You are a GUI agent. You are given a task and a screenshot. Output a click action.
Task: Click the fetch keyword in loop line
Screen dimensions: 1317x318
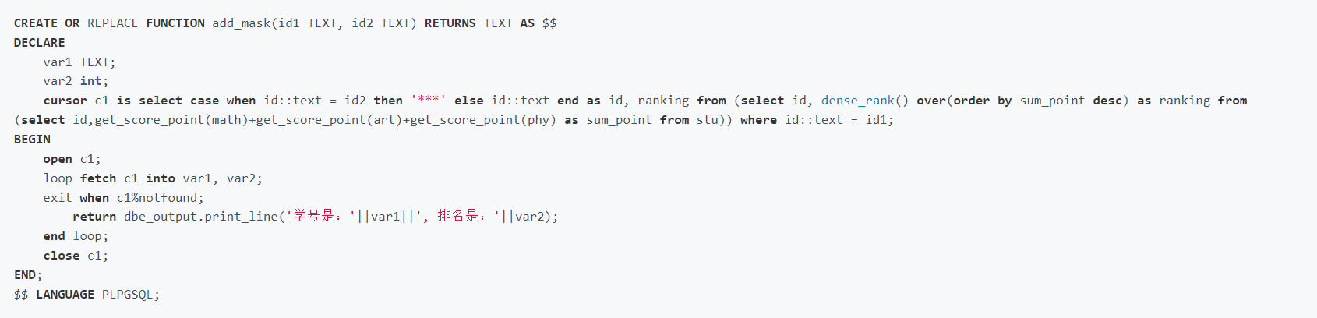click(x=97, y=178)
